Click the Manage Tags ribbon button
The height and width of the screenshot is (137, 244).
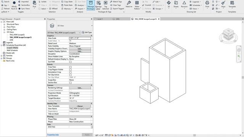point(98,5)
